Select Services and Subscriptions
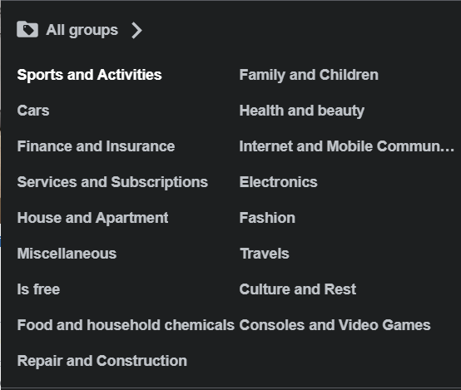The height and width of the screenshot is (390, 461). point(112,182)
